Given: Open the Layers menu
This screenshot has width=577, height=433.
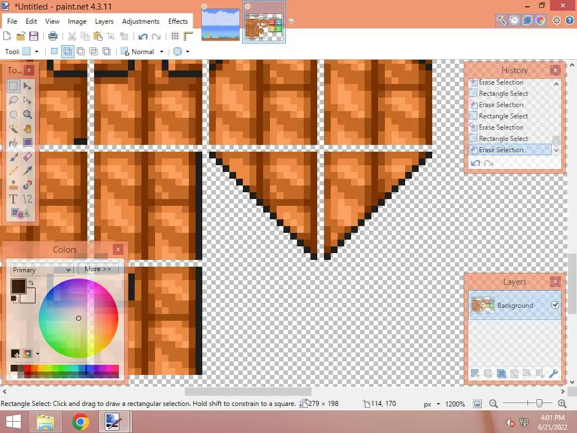Looking at the screenshot, I should tap(104, 21).
